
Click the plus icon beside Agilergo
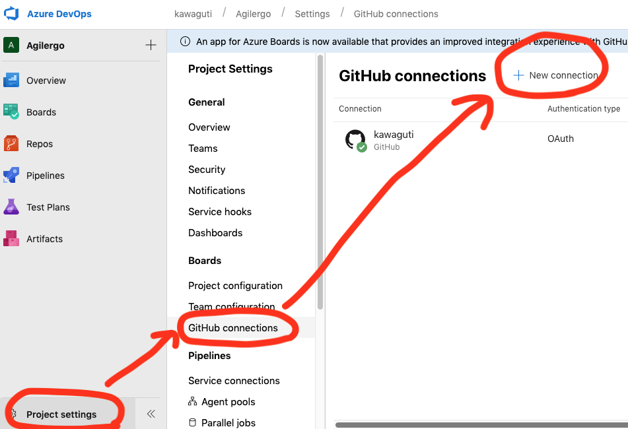click(x=151, y=46)
